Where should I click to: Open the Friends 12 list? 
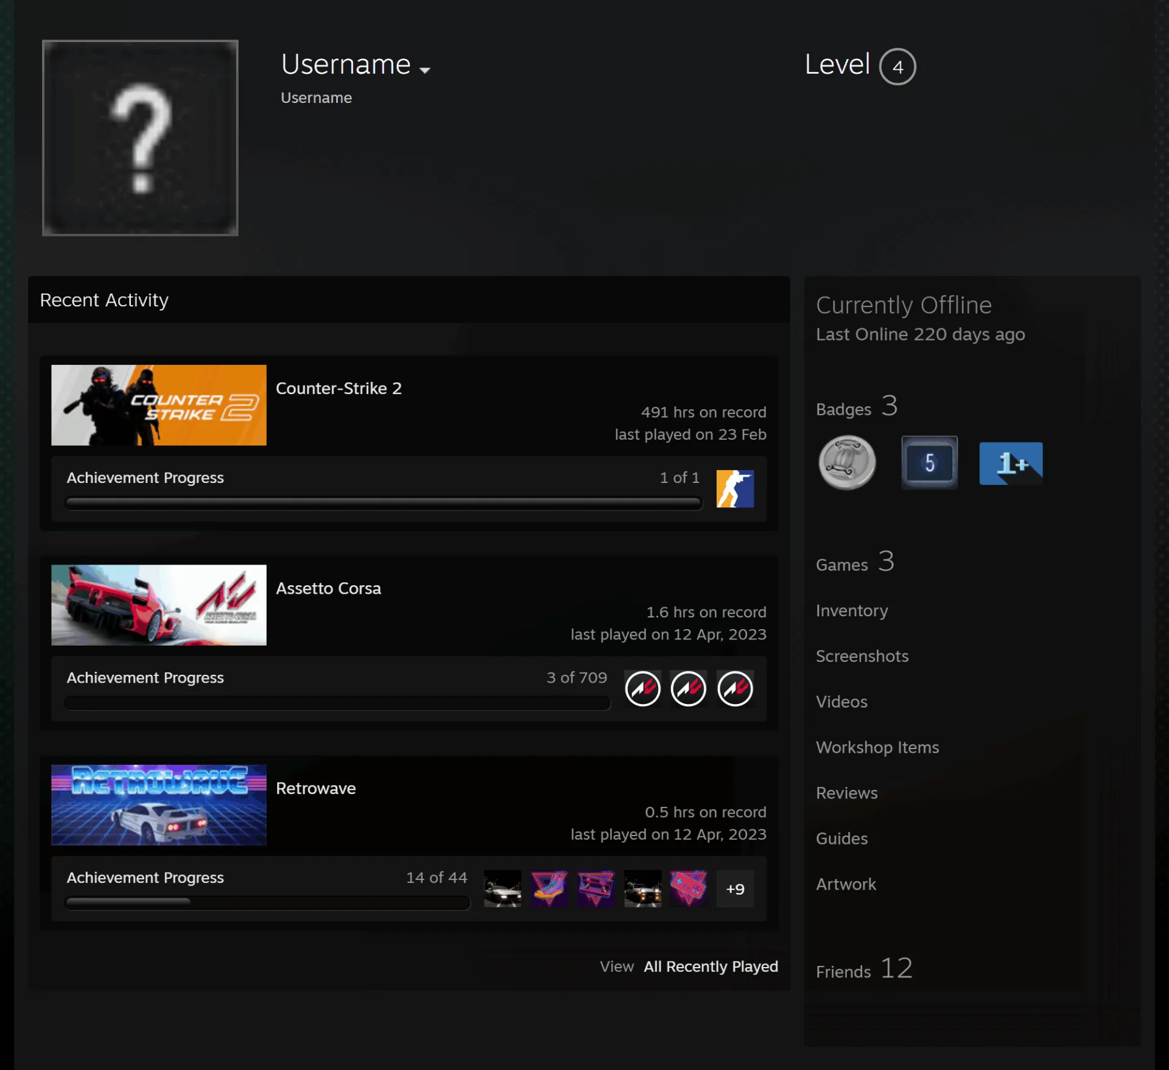[865, 969]
